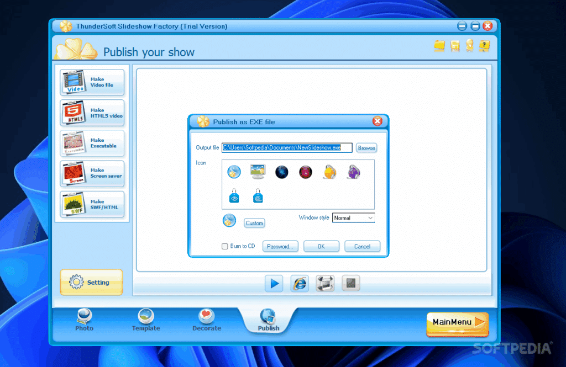Click the save (floppy disk) toolbar icon
The height and width of the screenshot is (367, 566).
[454, 46]
